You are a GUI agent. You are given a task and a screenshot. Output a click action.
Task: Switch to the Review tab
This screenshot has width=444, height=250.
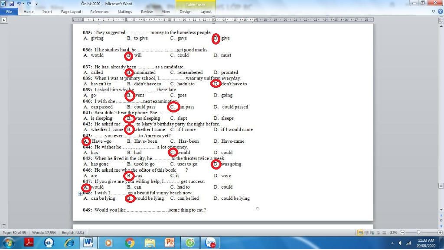(x=147, y=12)
